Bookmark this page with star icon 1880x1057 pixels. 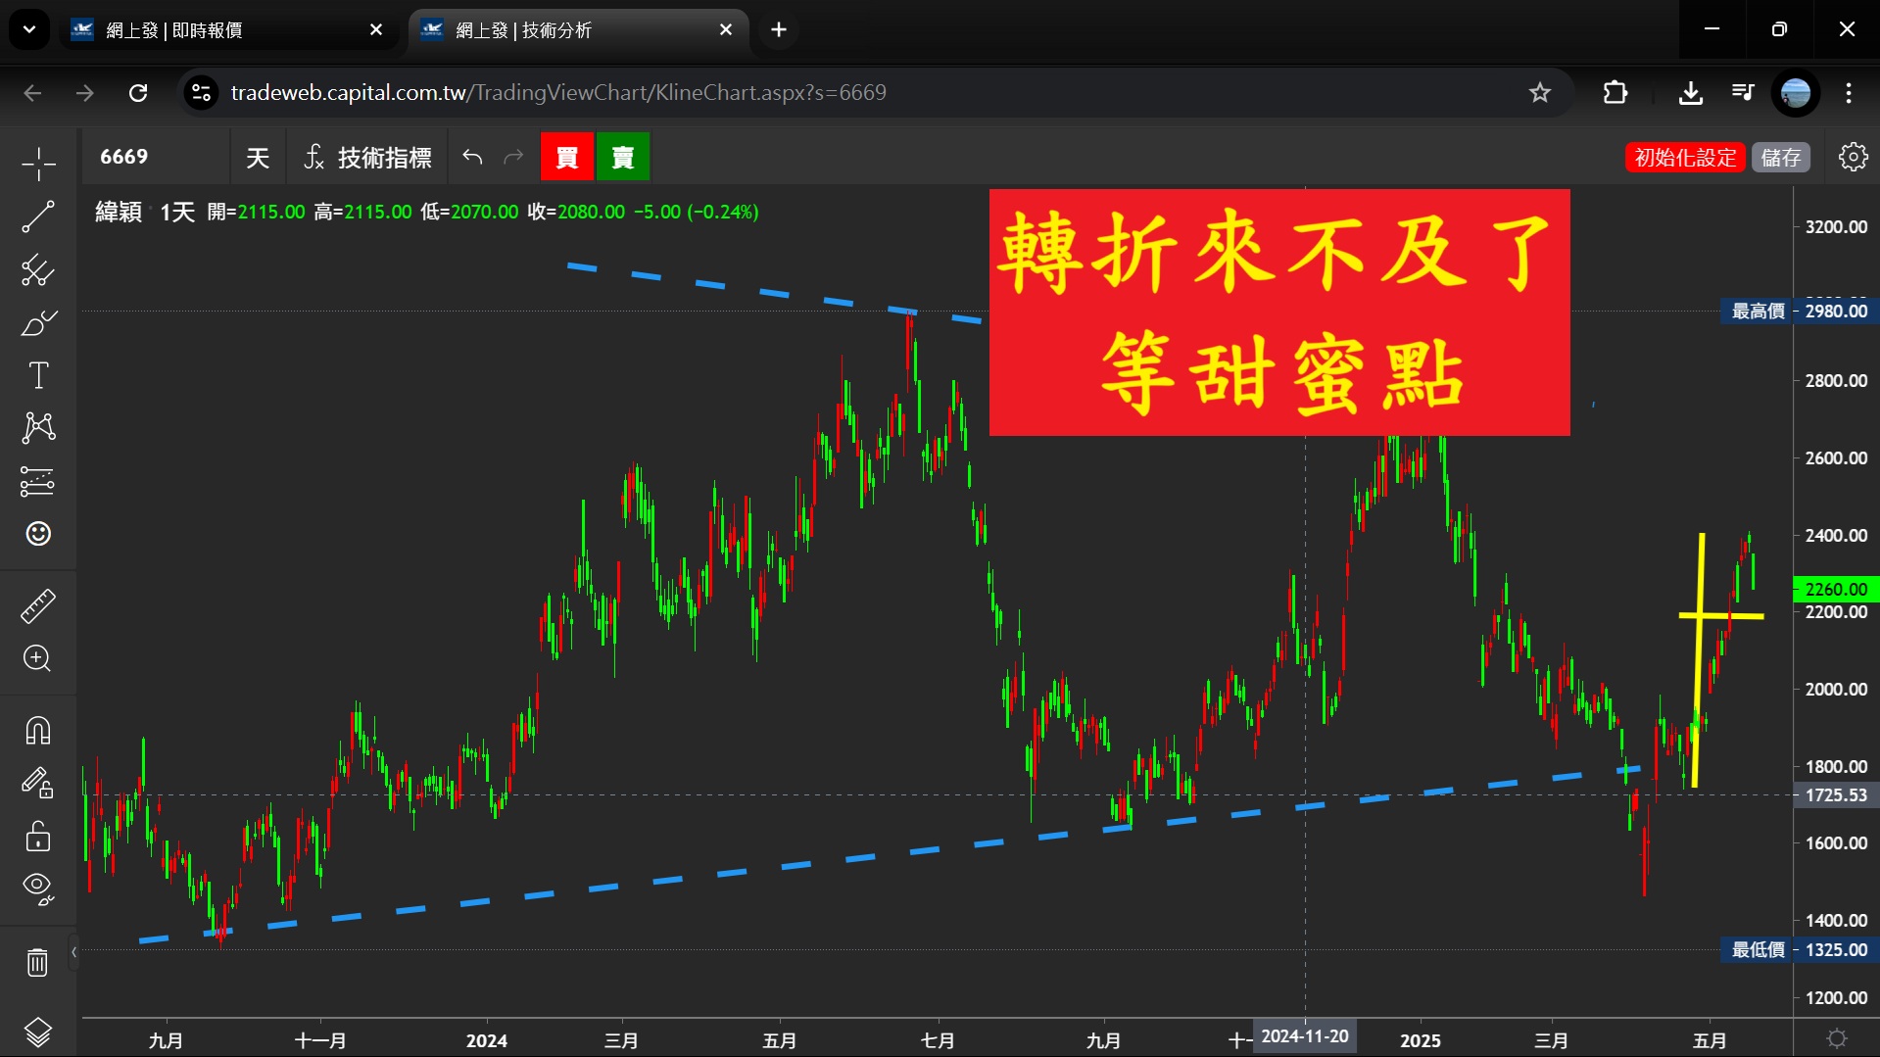click(1540, 93)
